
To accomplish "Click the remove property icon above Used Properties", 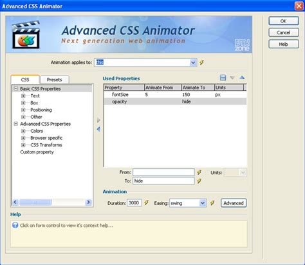I will (x=223, y=77).
